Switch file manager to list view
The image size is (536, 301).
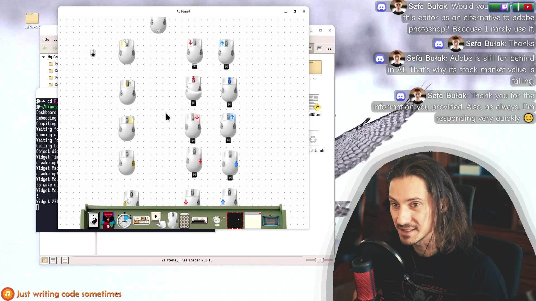point(320,48)
